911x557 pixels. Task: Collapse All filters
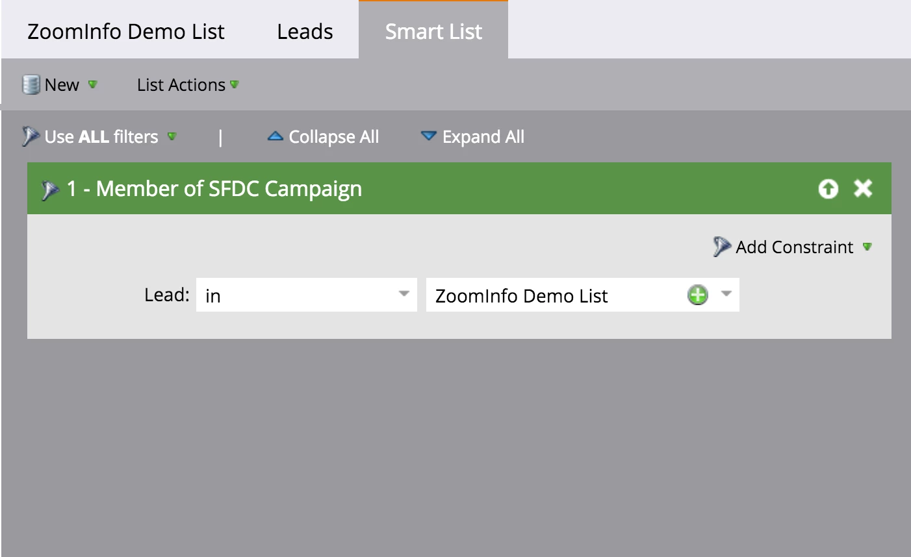pyautogui.click(x=323, y=136)
